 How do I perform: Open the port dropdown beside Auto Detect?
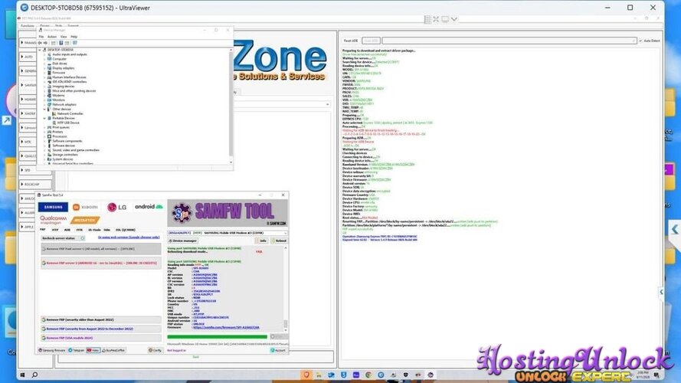634,41
